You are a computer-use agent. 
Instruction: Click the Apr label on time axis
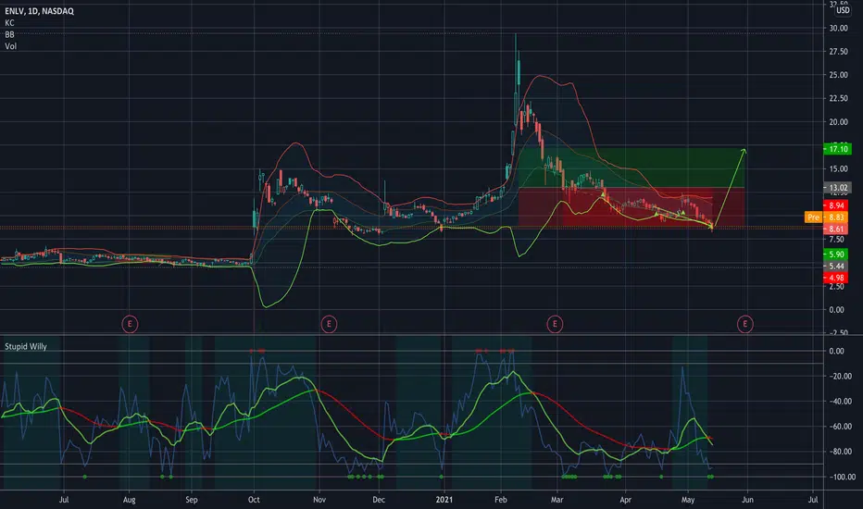pyautogui.click(x=625, y=500)
